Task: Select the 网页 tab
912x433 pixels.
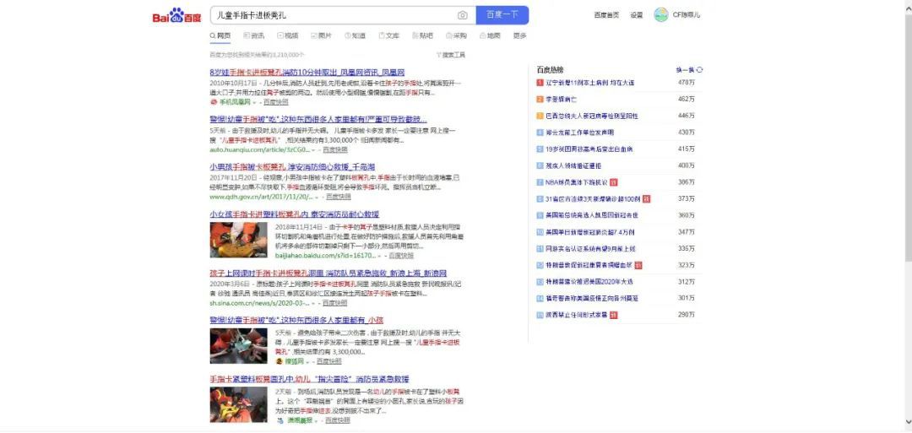Action: (x=220, y=36)
